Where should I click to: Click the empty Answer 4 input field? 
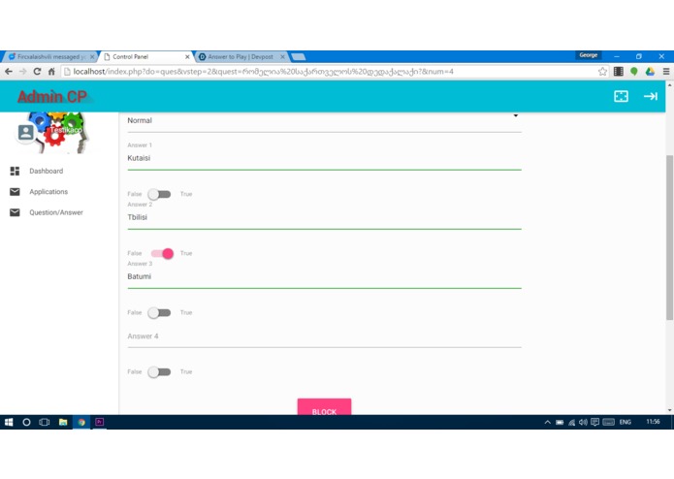click(x=324, y=336)
